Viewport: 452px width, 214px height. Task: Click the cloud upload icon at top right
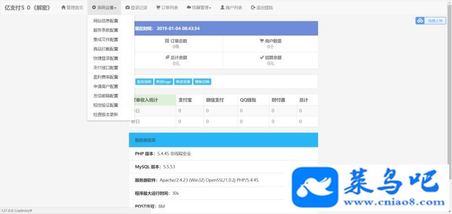(420, 21)
